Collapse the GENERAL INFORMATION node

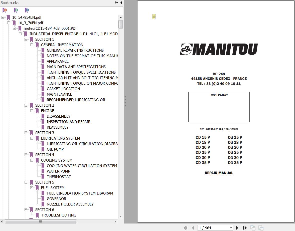(32, 45)
